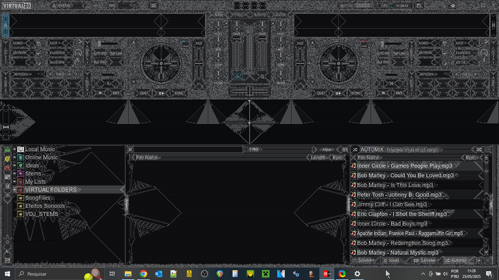The image size is (499, 280).
Task: Expand the Local Music tree node
Action: [14, 149]
